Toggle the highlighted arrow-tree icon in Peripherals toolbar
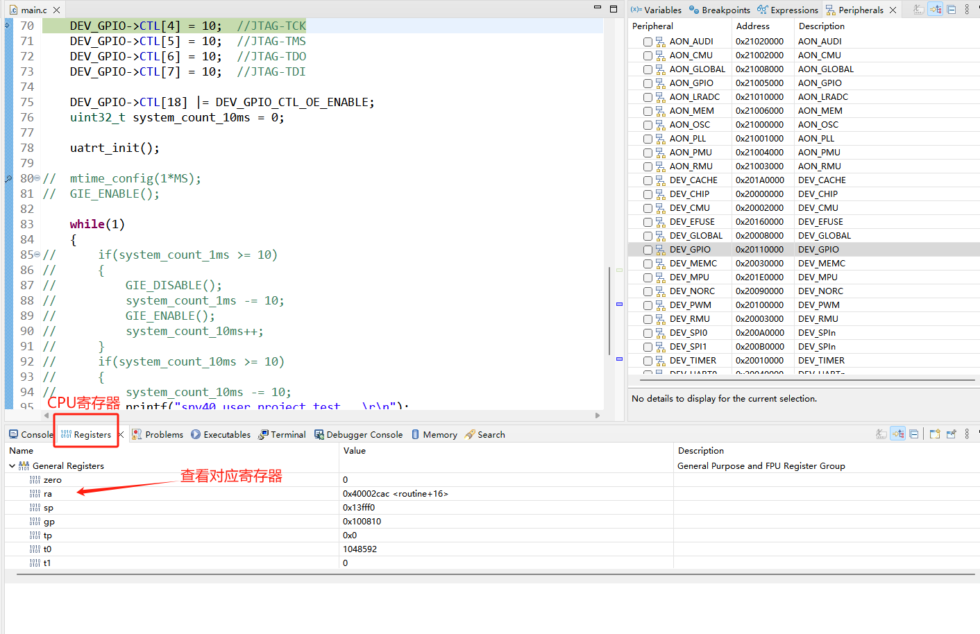This screenshot has width=980, height=634. (936, 10)
